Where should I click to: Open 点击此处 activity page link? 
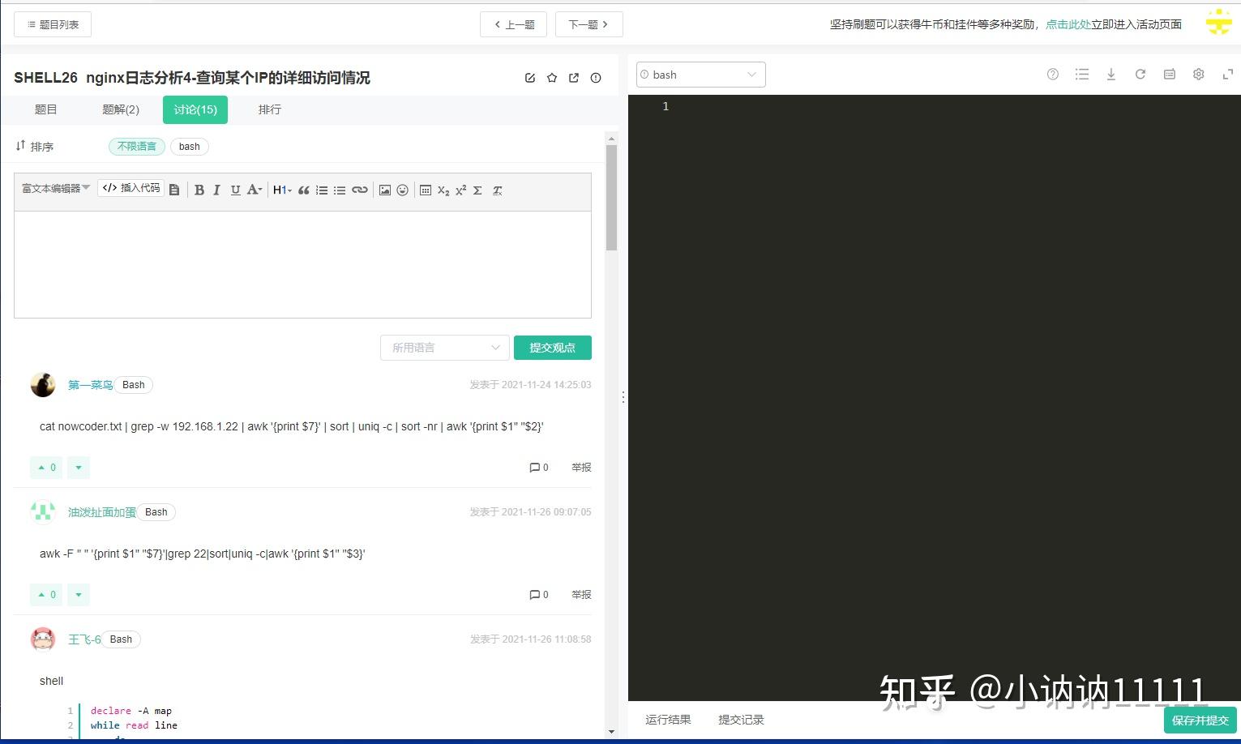[1068, 24]
